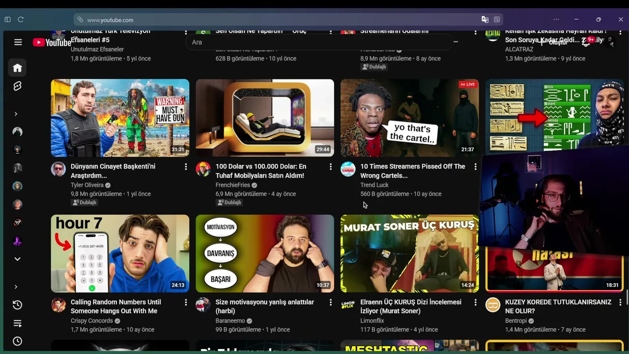This screenshot has width=629, height=354.
Task: Open Baraneemo channel avatar
Action: (x=203, y=305)
